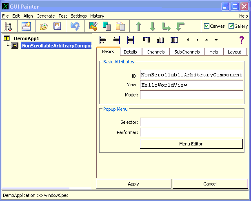
Task: Copy the selected widget using the copy icon
Action: [x=107, y=26]
